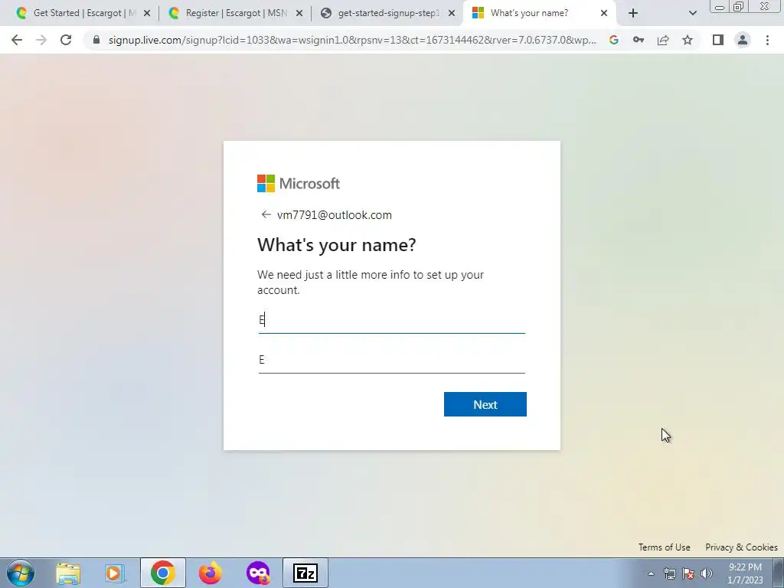Launch Windows Media Player from taskbar
This screenshot has width=784, height=588.
click(x=115, y=573)
